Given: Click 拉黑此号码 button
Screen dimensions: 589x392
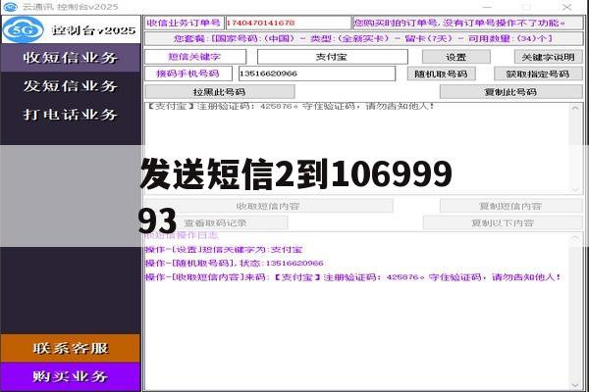Looking at the screenshot, I should pos(220,92).
